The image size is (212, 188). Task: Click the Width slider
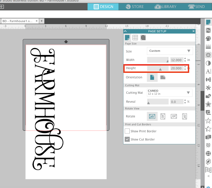[158, 60]
